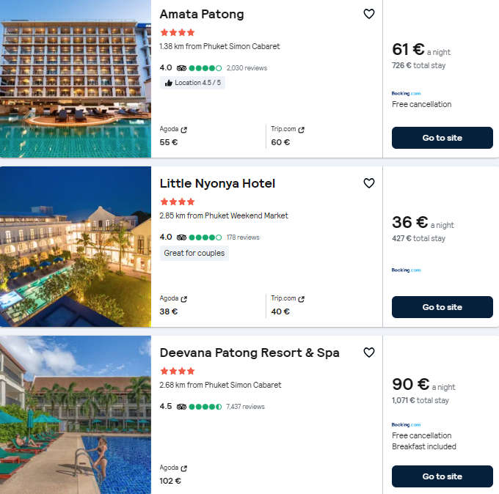The width and height of the screenshot is (499, 494).
Task: Save Amata Patong to favorites with heart
Action: (x=369, y=14)
